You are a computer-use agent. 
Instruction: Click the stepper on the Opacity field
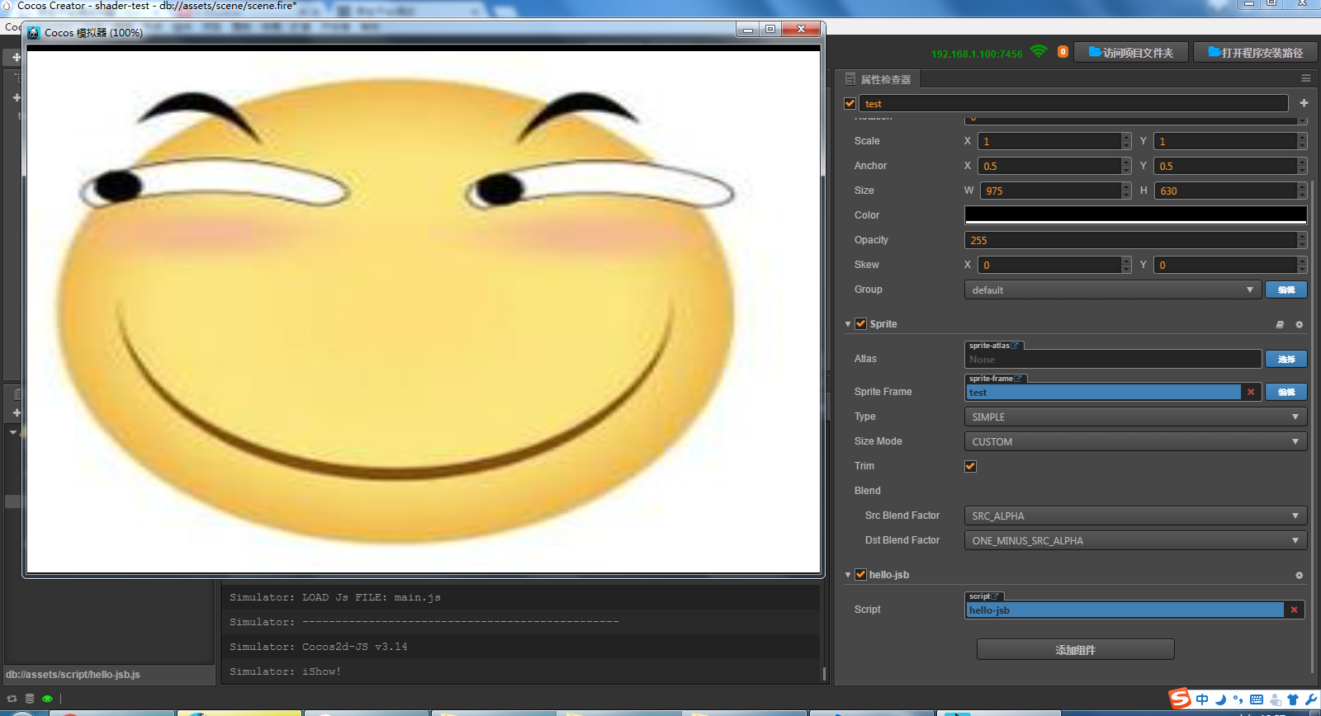[1302, 240]
